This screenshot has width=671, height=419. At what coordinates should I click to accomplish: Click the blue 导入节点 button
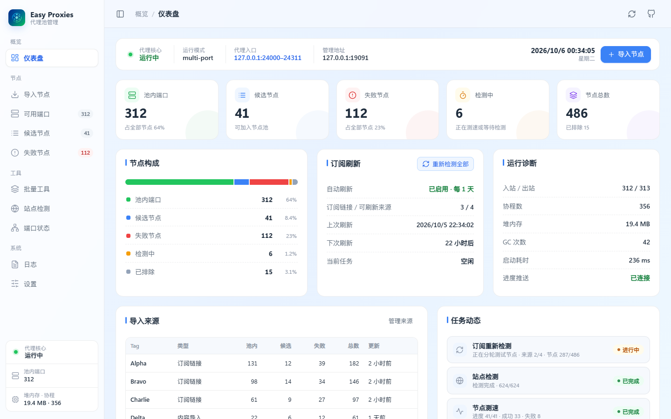pos(625,54)
